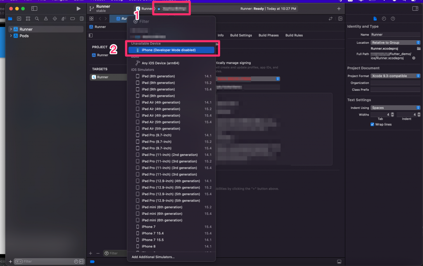Screen dimensions: 423x266
Task: Switch to the Build Rules tab
Action: [294, 35]
